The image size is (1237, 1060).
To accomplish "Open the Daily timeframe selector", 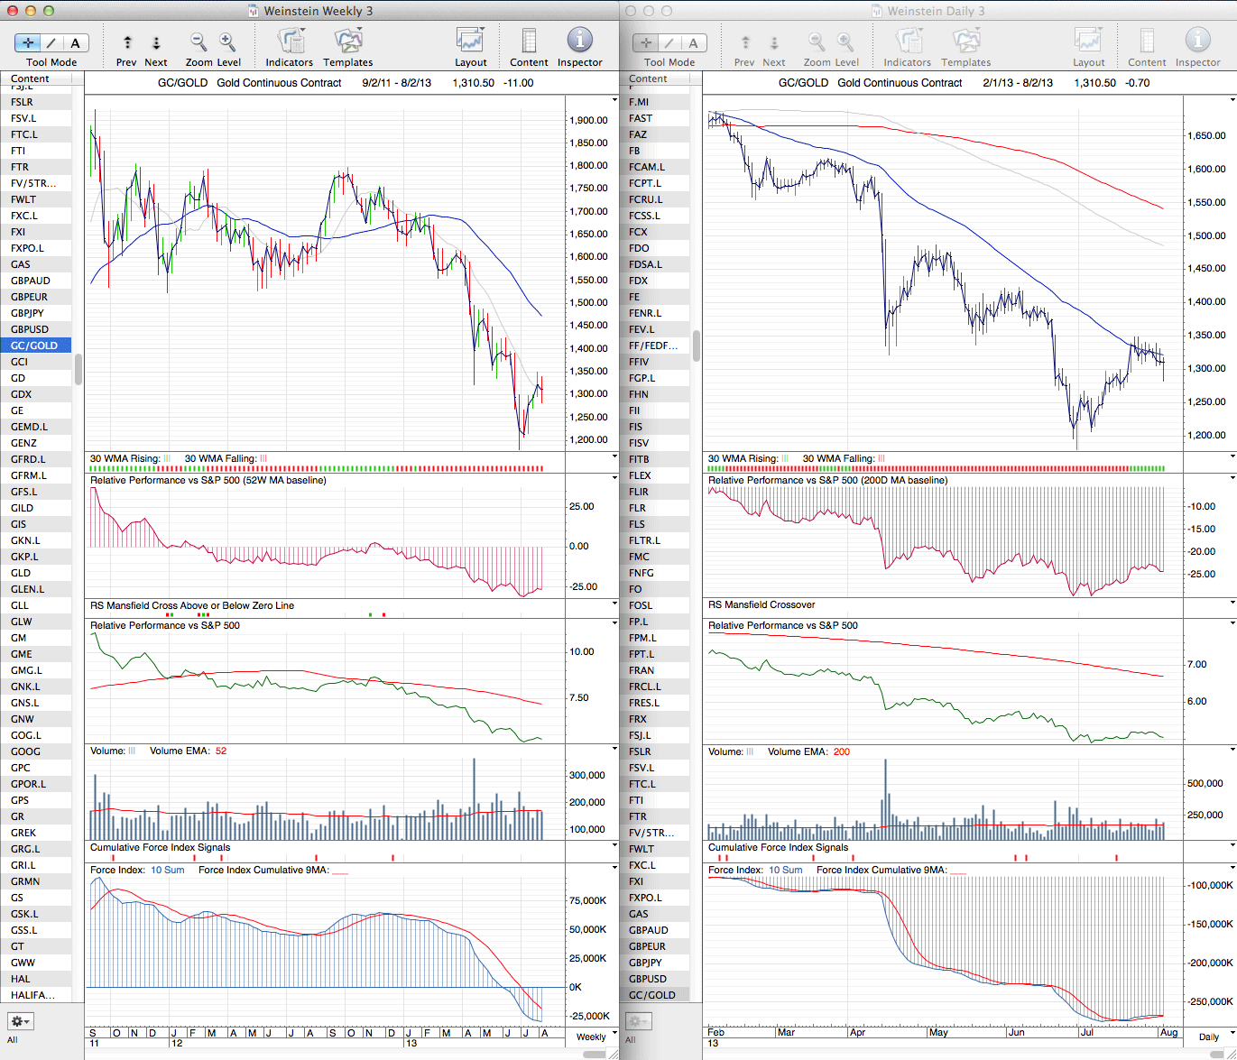I will point(1208,1037).
